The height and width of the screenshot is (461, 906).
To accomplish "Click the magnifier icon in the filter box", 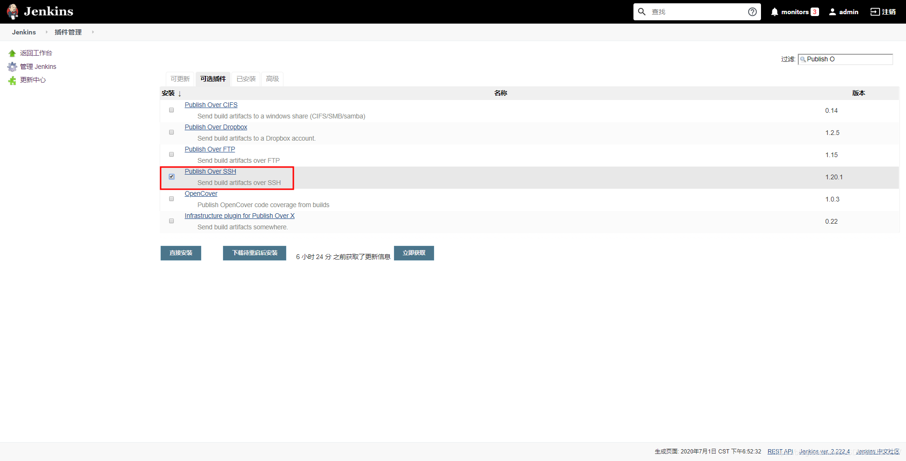I will pos(803,59).
